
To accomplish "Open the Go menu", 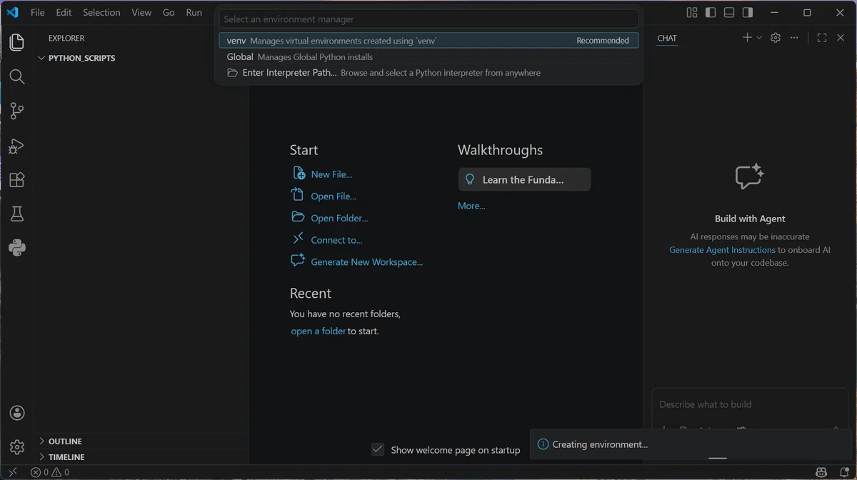I will coord(169,12).
